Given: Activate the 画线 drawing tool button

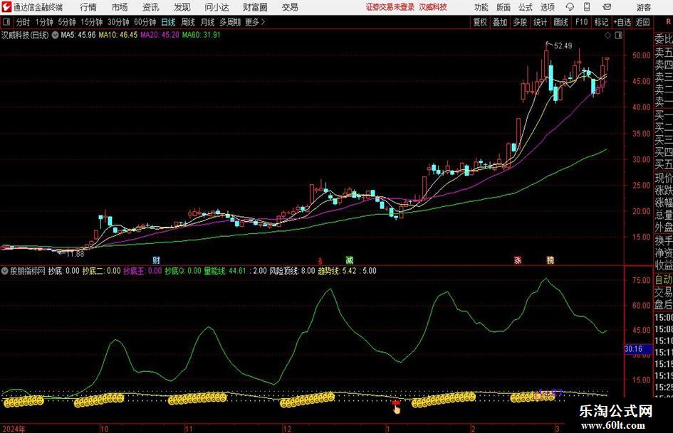Looking at the screenshot, I should pyautogui.click(x=560, y=22).
